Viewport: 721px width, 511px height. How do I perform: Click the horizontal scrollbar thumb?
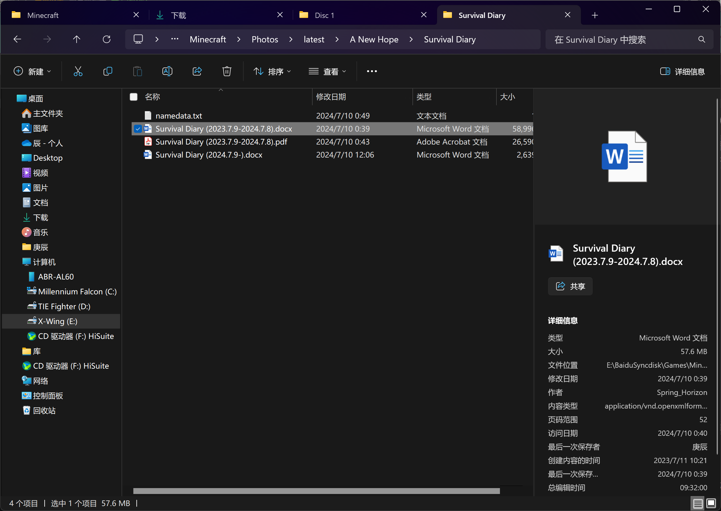[x=316, y=491]
